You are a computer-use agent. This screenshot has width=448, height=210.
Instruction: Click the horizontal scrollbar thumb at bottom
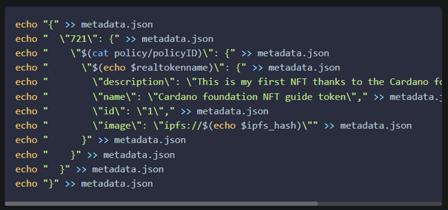tap(161, 204)
